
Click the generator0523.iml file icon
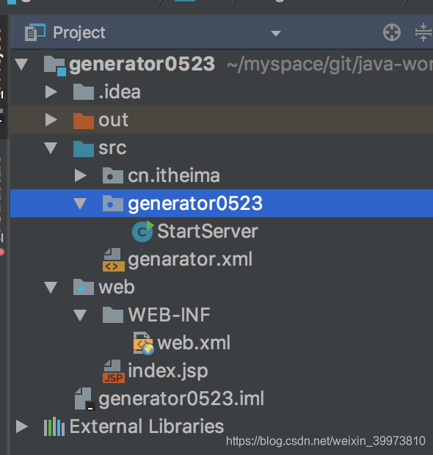84,398
